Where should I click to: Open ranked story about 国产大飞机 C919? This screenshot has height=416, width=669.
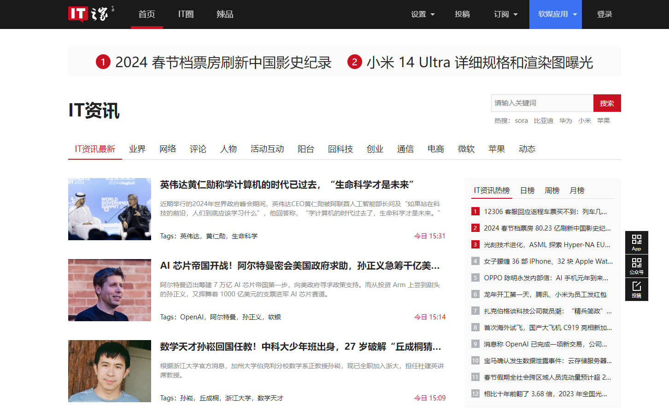tap(548, 328)
